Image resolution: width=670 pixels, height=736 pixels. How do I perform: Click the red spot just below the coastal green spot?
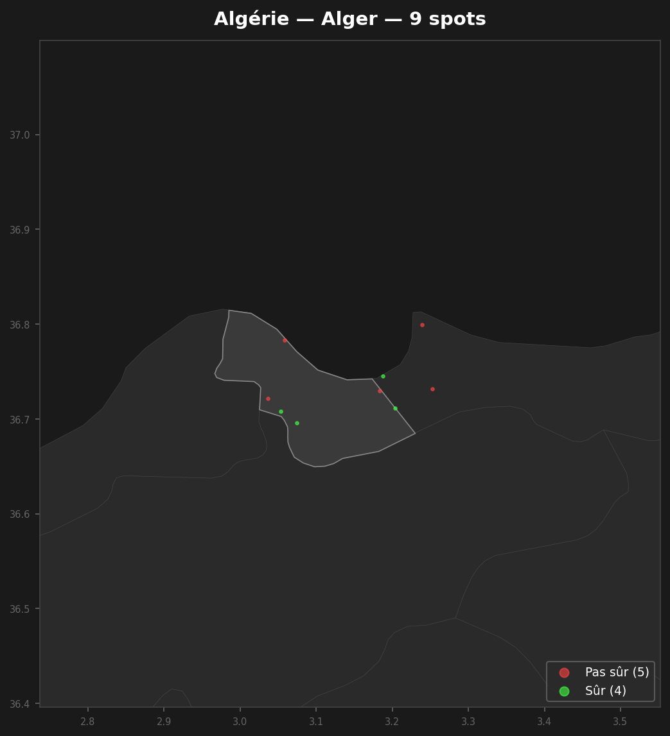380,391
